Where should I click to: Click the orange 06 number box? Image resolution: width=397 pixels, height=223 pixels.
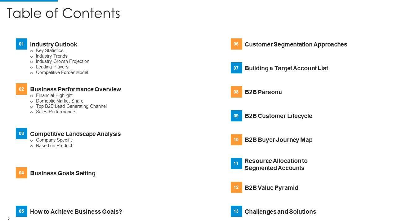pyautogui.click(x=236, y=44)
